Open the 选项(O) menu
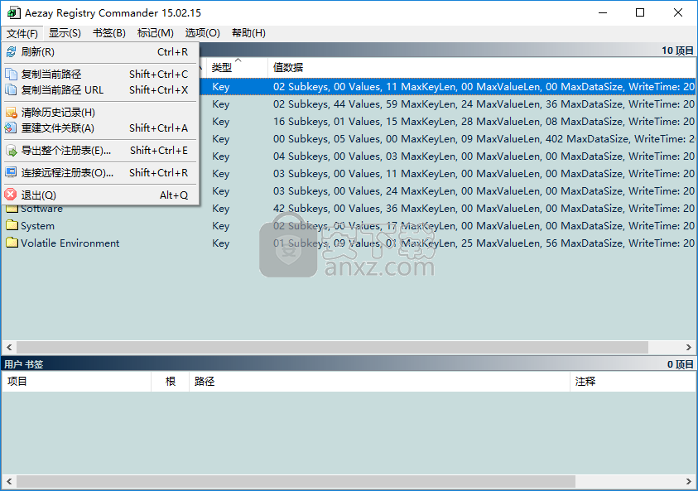This screenshot has height=491, width=698. point(203,33)
